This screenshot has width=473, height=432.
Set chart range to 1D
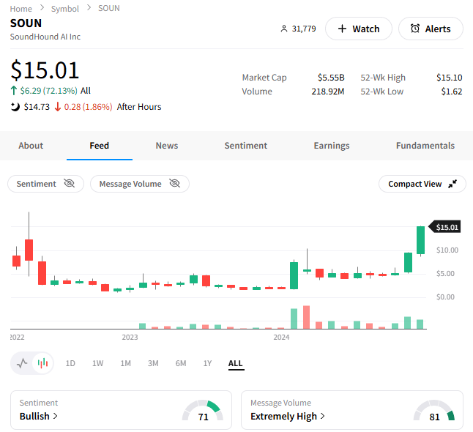[x=70, y=363]
